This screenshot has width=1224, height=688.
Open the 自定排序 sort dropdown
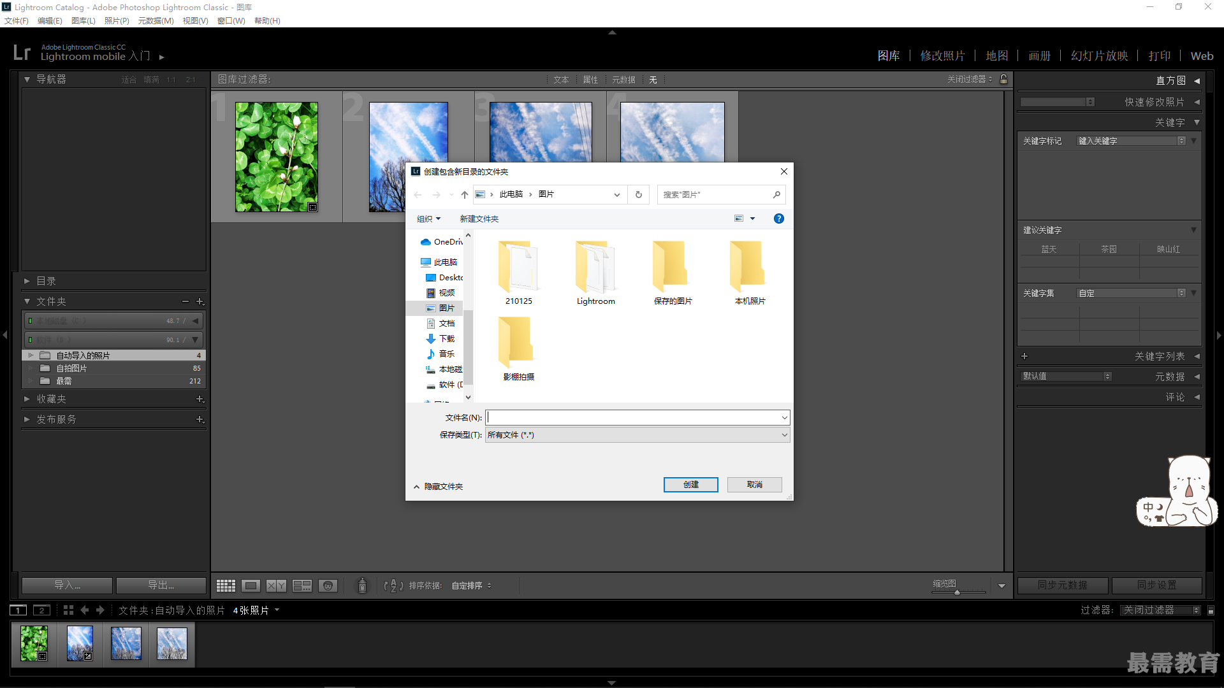pyautogui.click(x=472, y=585)
